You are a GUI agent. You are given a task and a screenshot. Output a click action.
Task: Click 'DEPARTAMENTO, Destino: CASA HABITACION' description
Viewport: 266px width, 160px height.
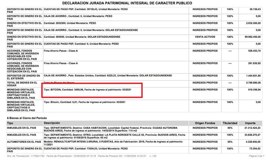point(110,129)
